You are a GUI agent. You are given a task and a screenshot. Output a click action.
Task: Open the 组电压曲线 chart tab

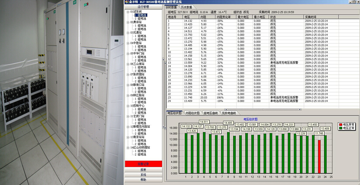pos(211,113)
